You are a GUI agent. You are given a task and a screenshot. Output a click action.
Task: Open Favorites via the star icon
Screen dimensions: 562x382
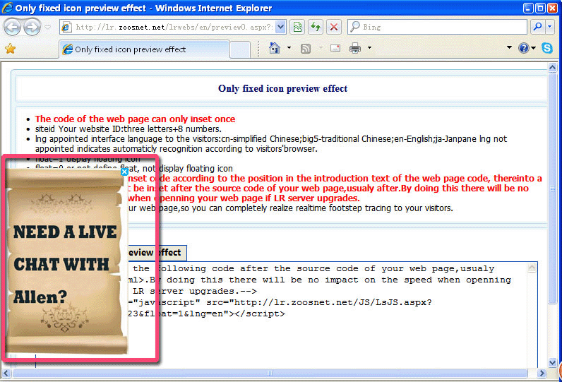click(x=11, y=49)
